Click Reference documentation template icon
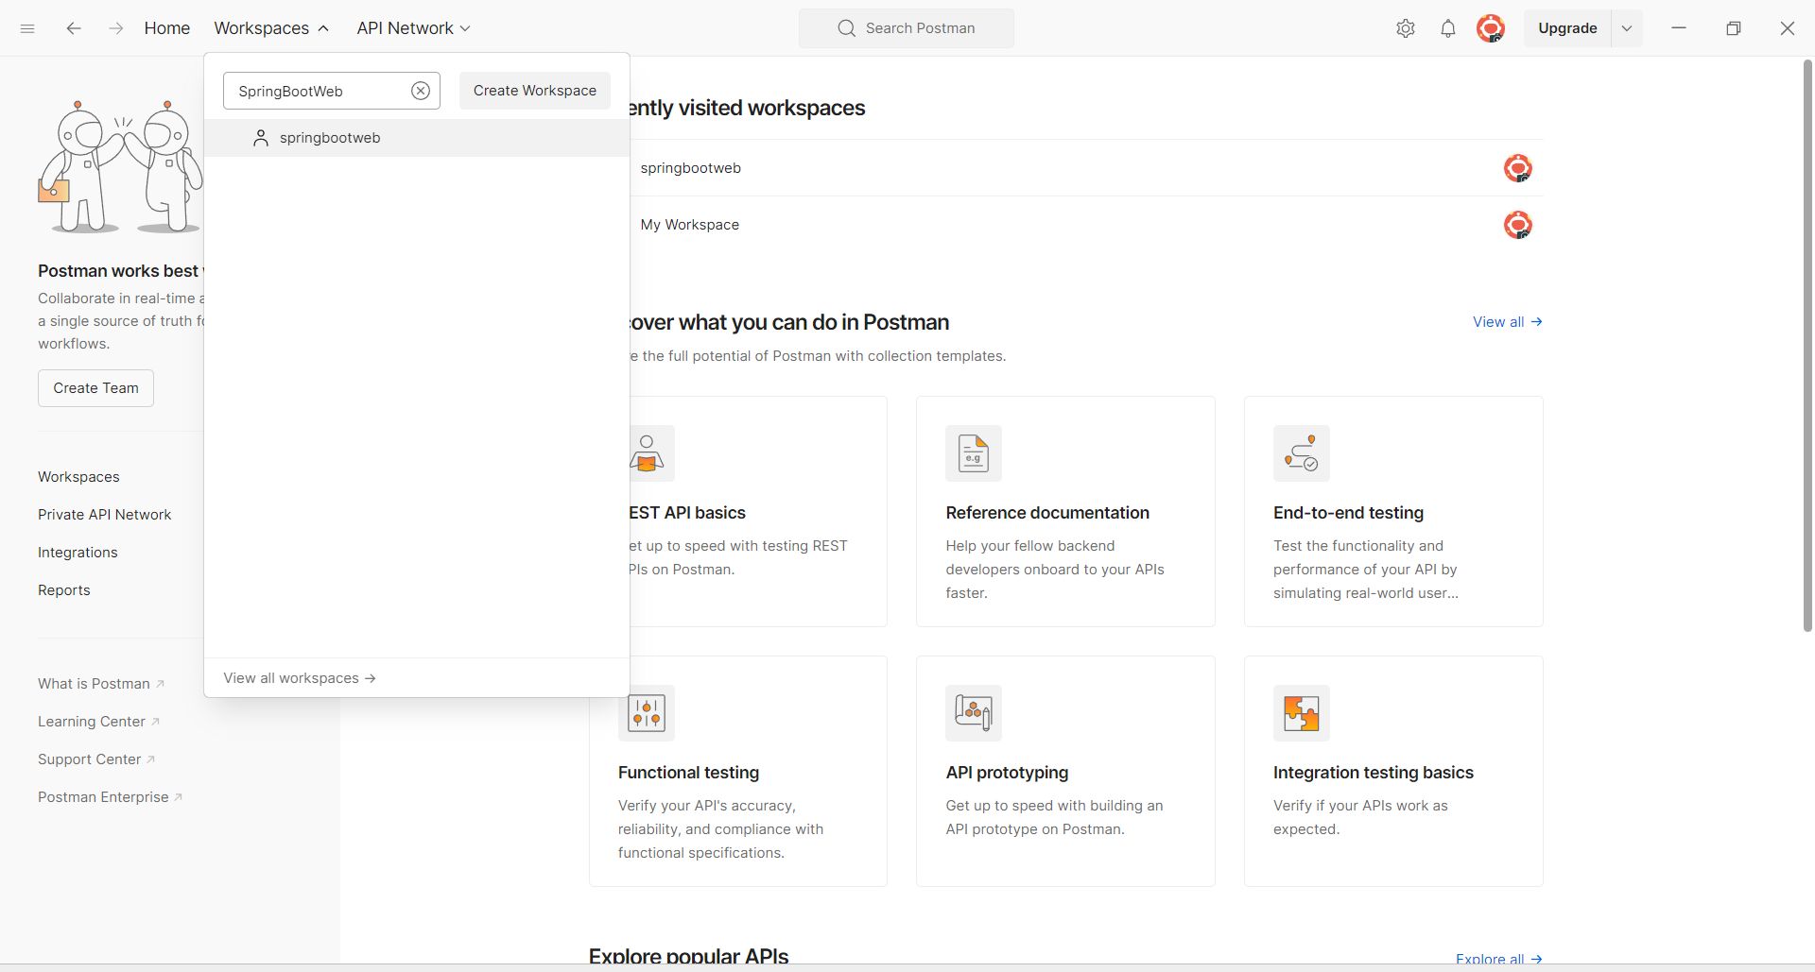1815x972 pixels. (974, 453)
